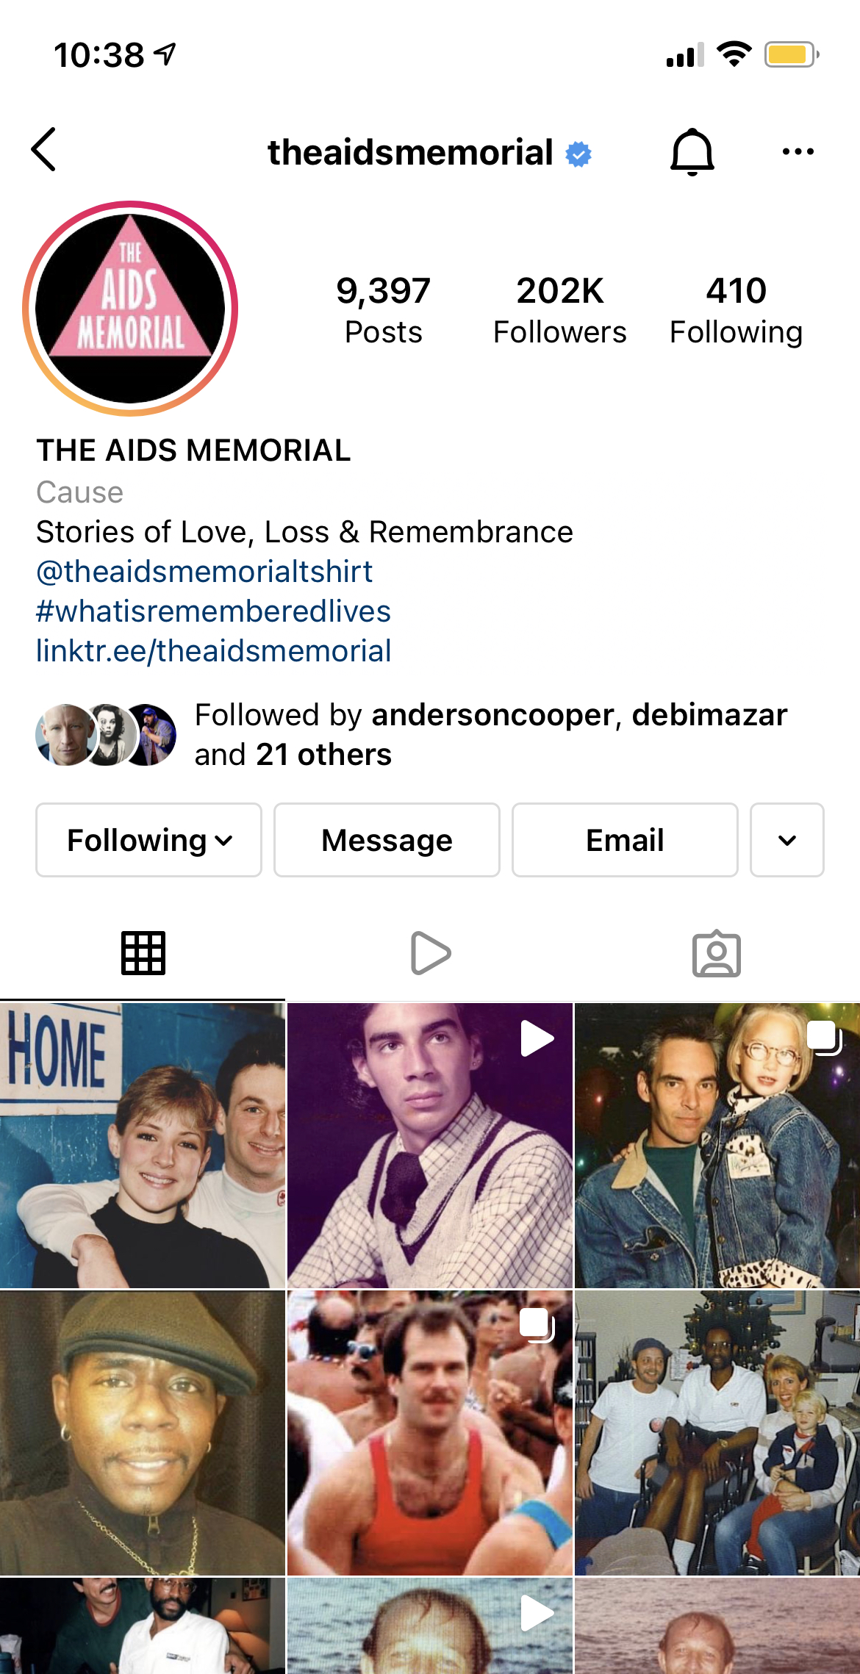Switch to the posts grid tab
This screenshot has width=860, height=1674.
[143, 953]
